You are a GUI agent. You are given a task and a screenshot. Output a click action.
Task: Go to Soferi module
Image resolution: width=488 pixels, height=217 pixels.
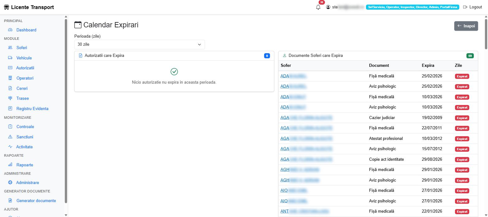pos(22,48)
